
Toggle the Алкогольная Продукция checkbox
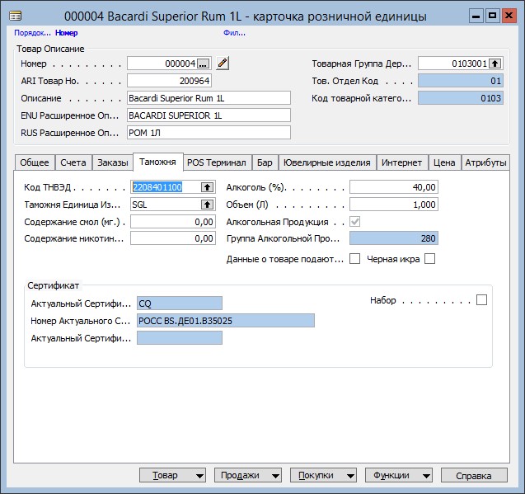click(355, 222)
